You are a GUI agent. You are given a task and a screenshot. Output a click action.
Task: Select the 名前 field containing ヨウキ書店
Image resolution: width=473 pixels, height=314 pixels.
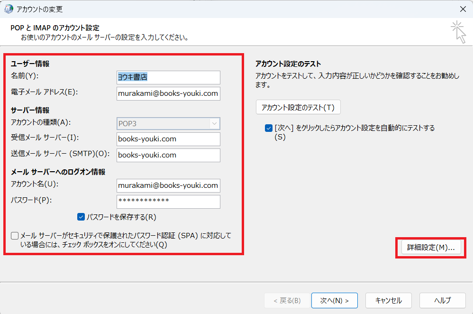(168, 77)
